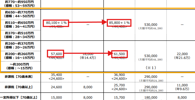Select the 一定所得以下【70歳以上】 row label

click(19, 98)
